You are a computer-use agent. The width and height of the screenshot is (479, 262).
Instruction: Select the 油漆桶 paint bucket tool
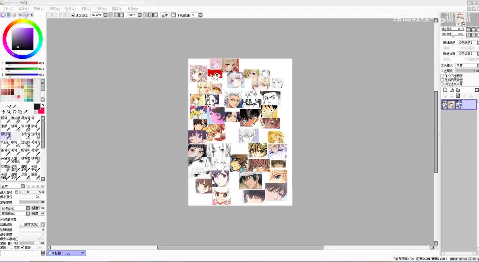(x=25, y=128)
